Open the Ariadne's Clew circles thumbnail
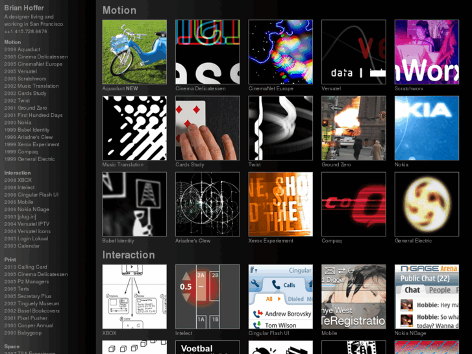The image size is (472, 354). tap(208, 204)
